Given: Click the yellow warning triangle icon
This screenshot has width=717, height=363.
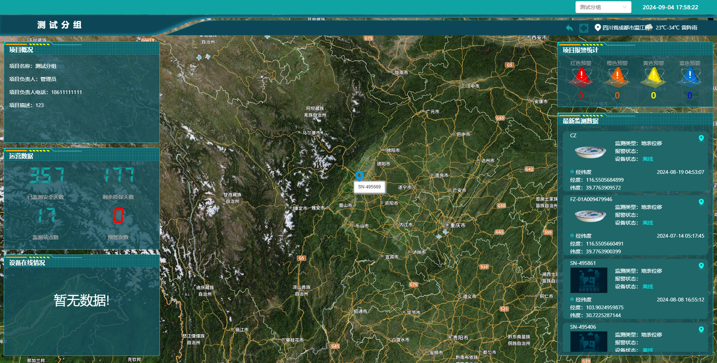Looking at the screenshot, I should (654, 76).
